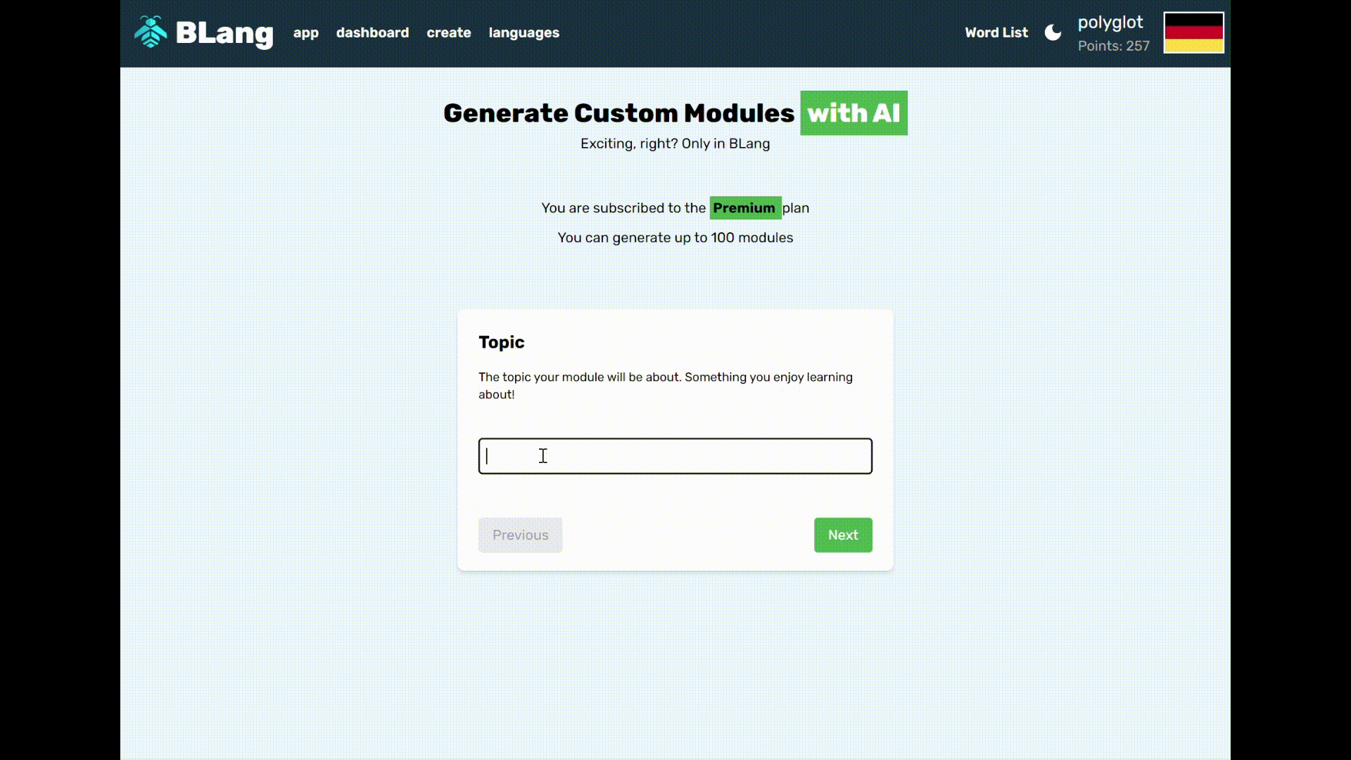The height and width of the screenshot is (760, 1351).
Task: Toggle dark mode moon icon
Action: [x=1053, y=32]
